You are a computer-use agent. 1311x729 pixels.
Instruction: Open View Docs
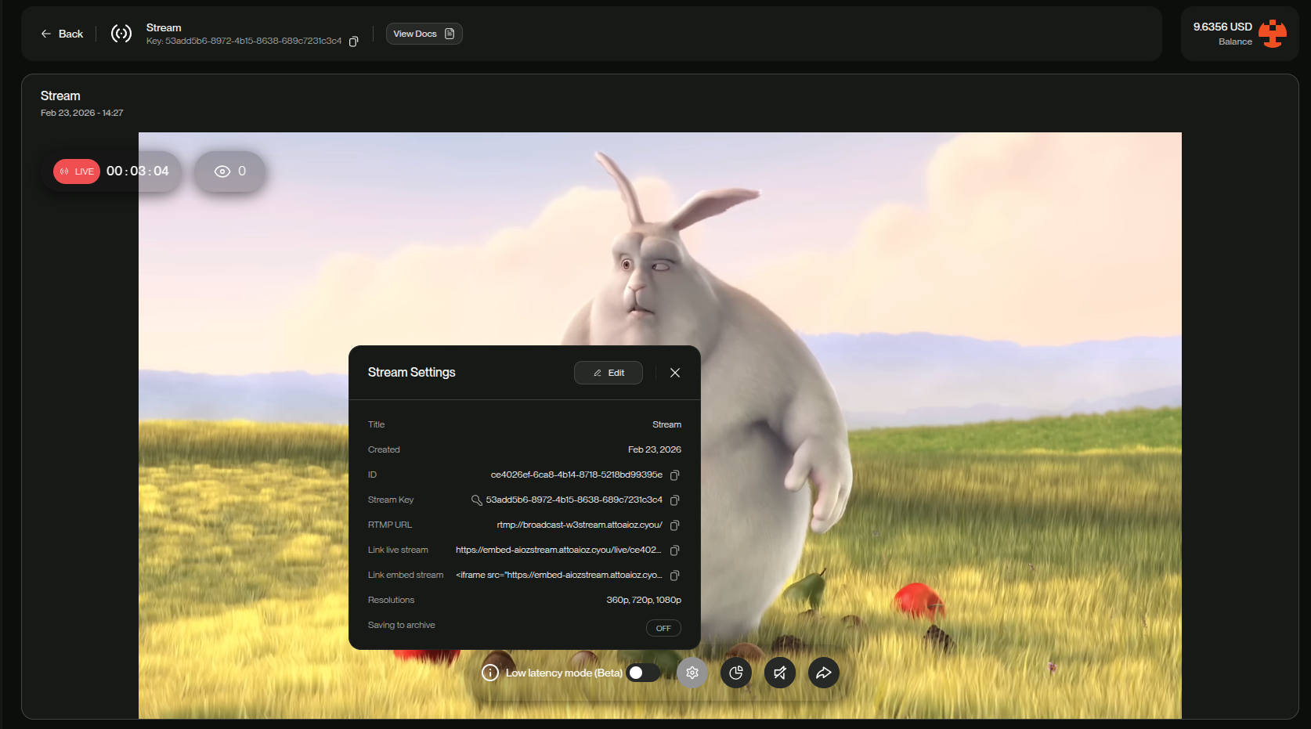[424, 33]
